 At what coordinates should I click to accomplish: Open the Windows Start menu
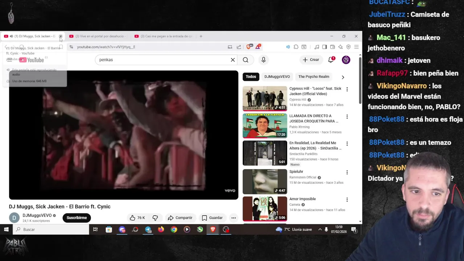(x=6, y=229)
